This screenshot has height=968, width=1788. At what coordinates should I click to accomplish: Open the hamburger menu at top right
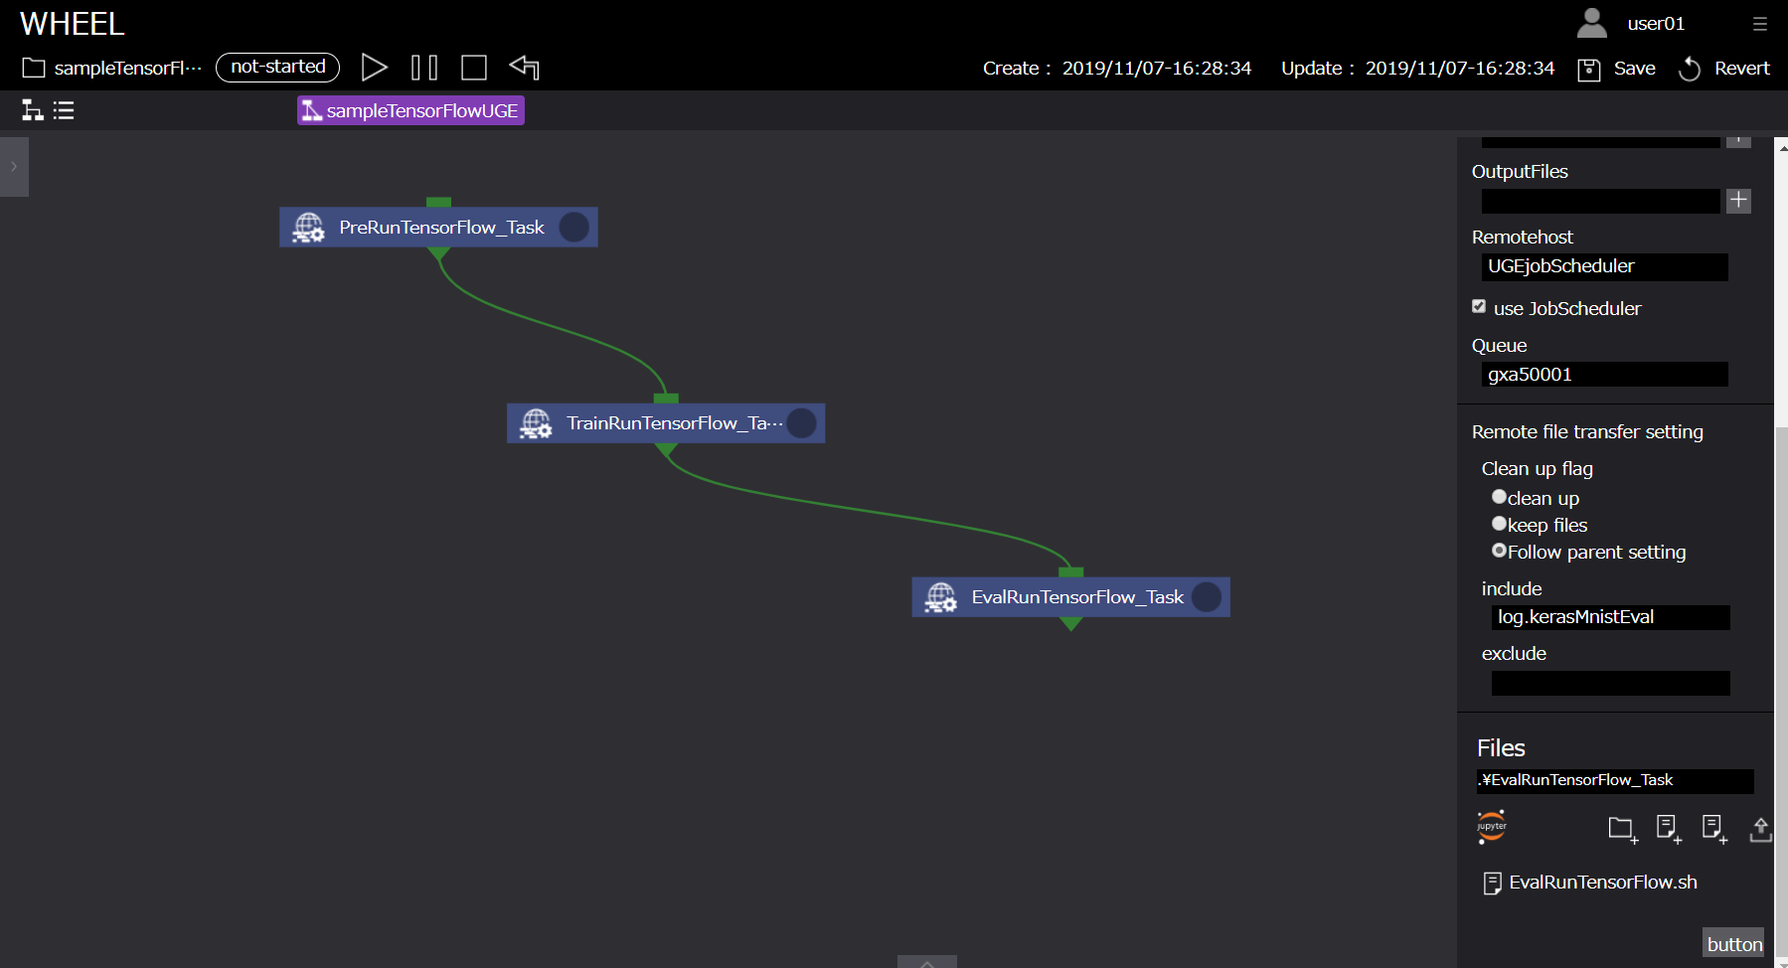[x=1760, y=24]
